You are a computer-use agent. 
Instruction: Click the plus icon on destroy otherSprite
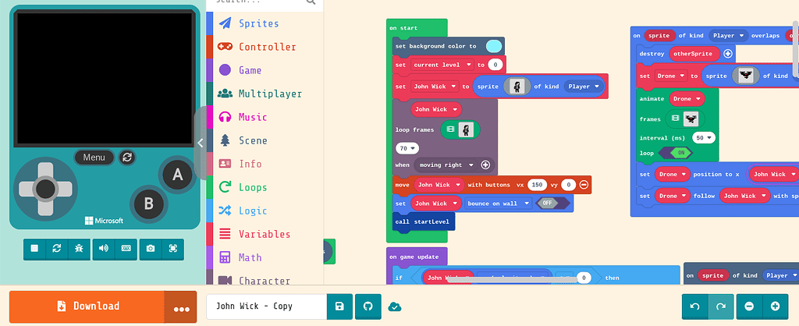728,54
